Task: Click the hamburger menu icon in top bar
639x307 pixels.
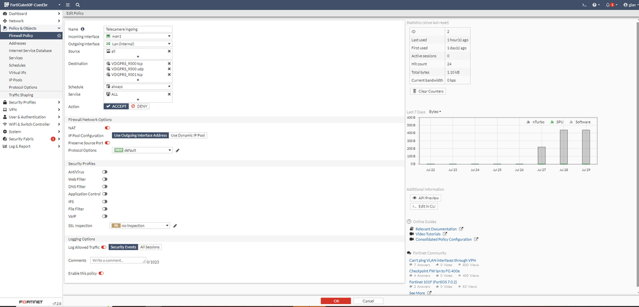Action: 68,5
